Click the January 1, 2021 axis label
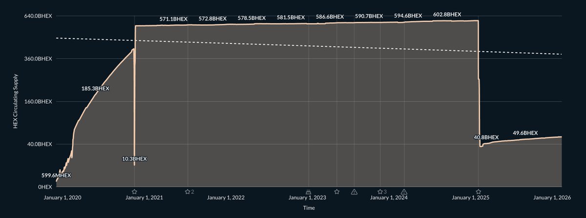 tap(144, 198)
